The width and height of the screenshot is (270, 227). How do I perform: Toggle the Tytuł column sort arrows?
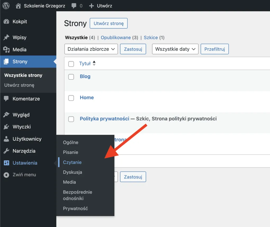94,63
